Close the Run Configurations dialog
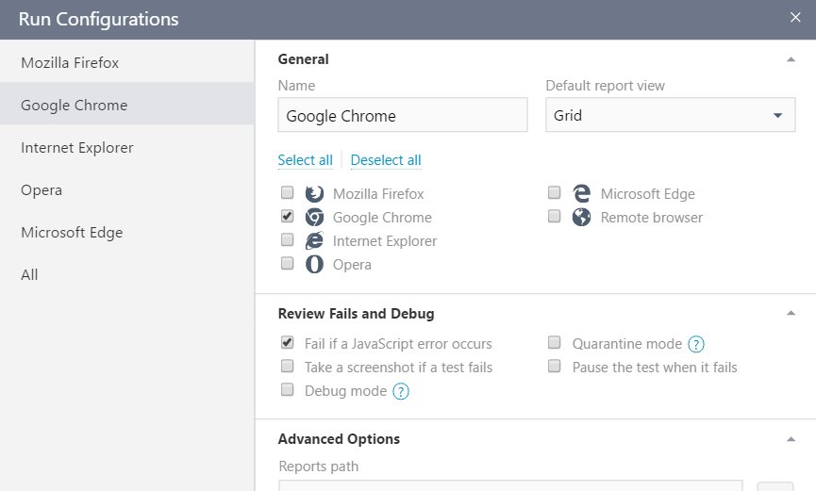The width and height of the screenshot is (816, 491). click(795, 17)
